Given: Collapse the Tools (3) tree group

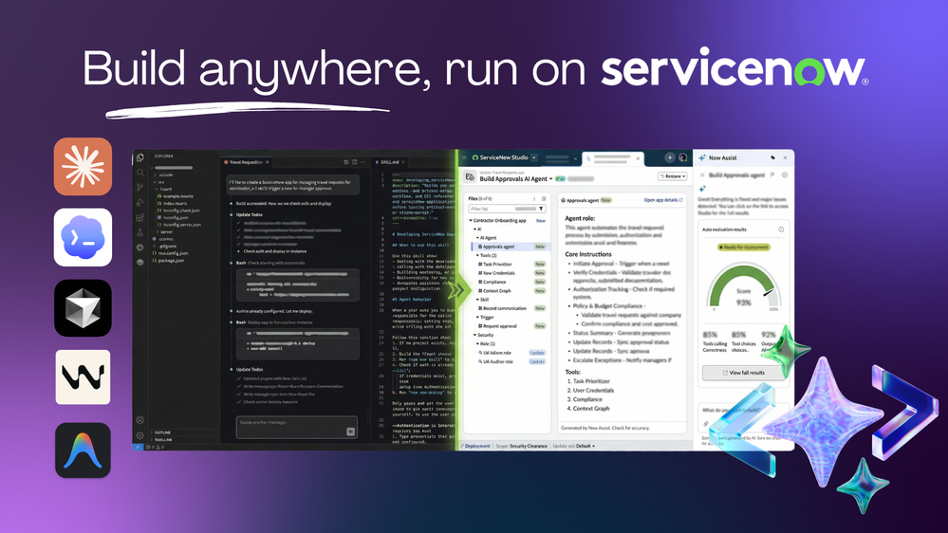Looking at the screenshot, I should 476,255.
